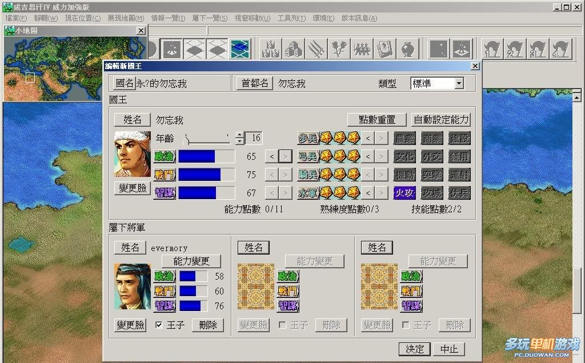Open the 工具列(T) menu
The width and height of the screenshot is (585, 363).
coord(291,18)
